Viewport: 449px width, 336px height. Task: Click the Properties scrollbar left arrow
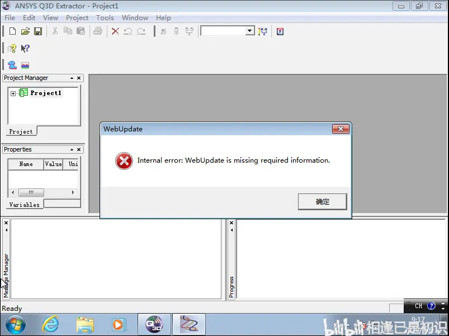pyautogui.click(x=13, y=192)
